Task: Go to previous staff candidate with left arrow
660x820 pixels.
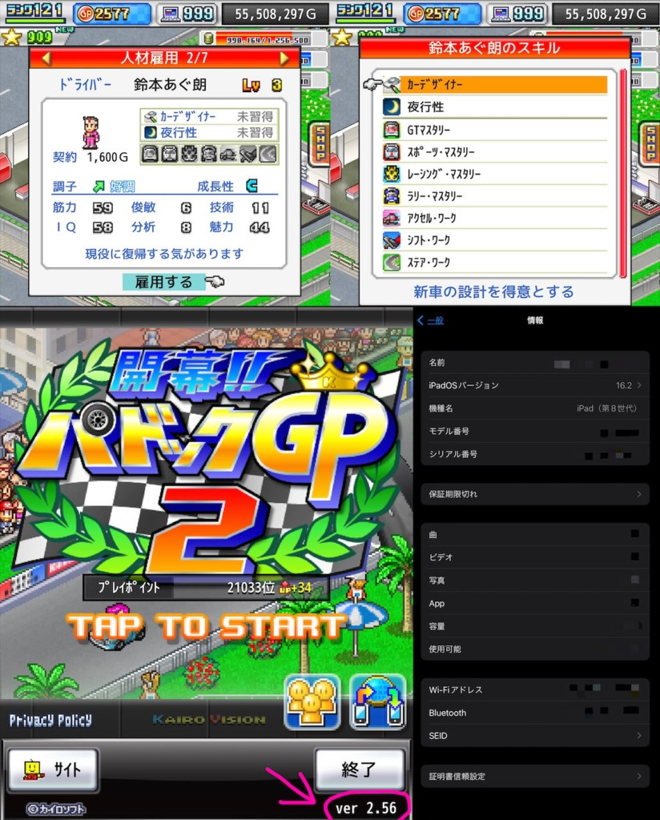Action: point(46,58)
